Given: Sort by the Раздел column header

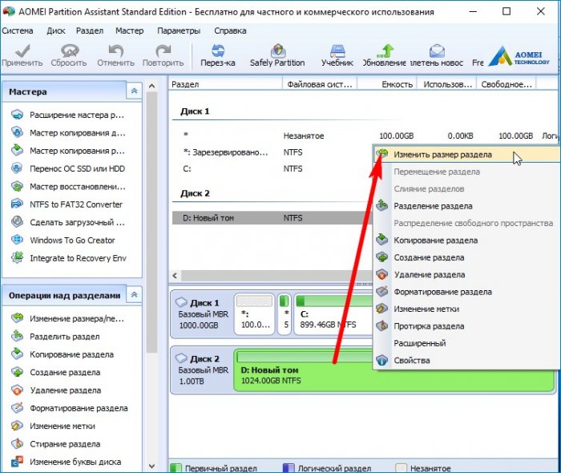Looking at the screenshot, I should pos(225,84).
